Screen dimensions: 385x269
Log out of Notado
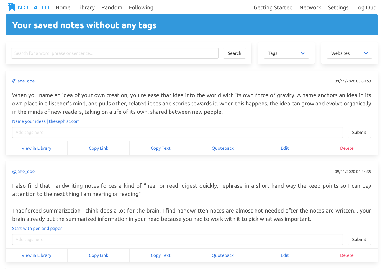365,7
